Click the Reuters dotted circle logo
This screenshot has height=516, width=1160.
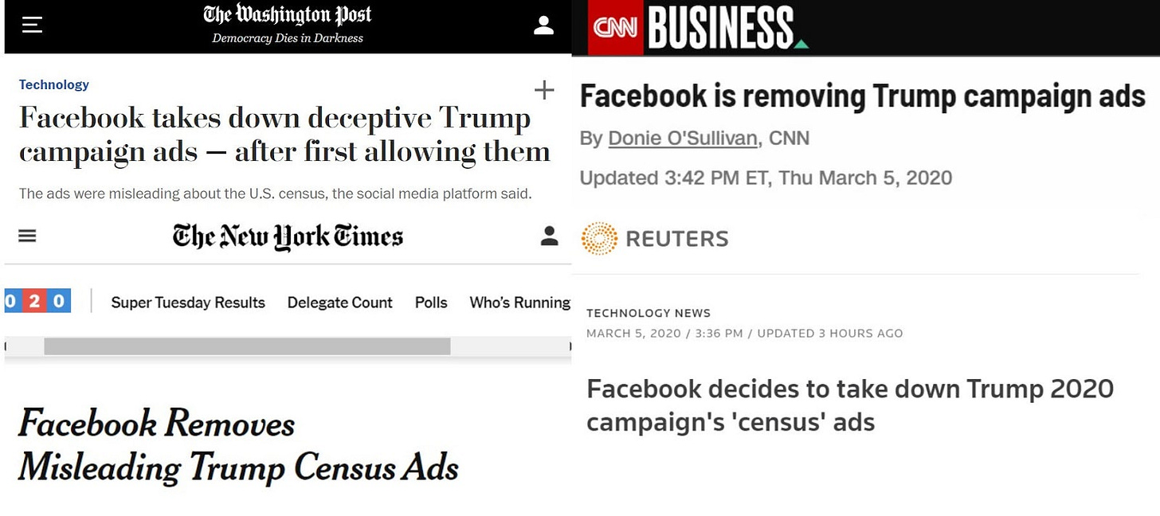click(600, 238)
